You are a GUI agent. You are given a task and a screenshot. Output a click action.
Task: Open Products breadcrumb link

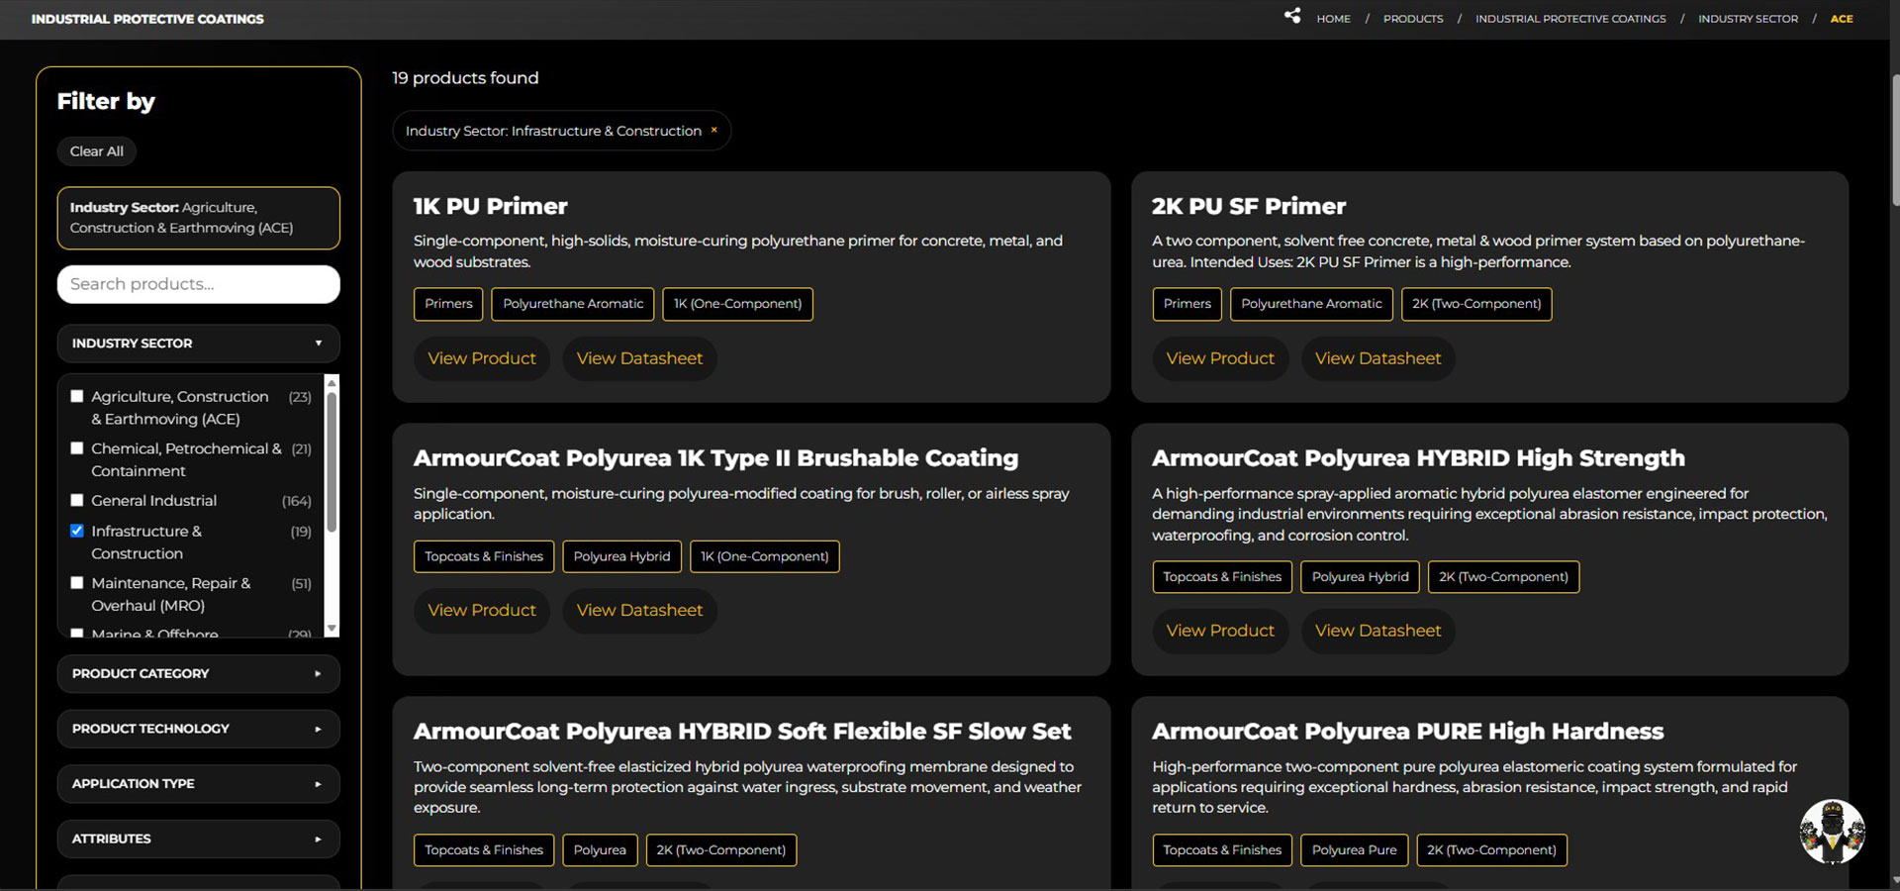[1413, 19]
